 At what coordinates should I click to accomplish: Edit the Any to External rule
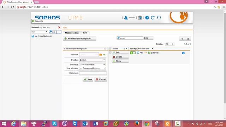[120, 53]
